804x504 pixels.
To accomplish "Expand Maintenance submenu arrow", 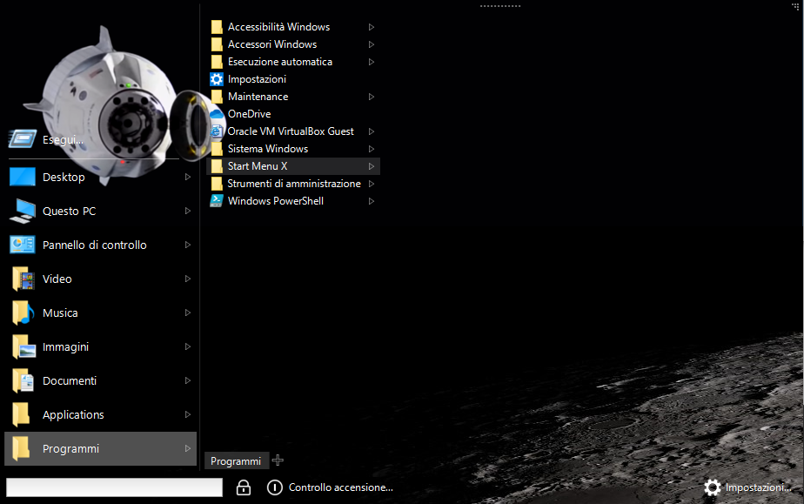I will [x=372, y=97].
